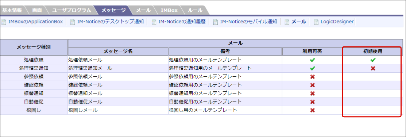The width and height of the screenshot is (406, 137).
Task: Click remark 処理依頼用のメールテンプレート
Action: pos(205,60)
